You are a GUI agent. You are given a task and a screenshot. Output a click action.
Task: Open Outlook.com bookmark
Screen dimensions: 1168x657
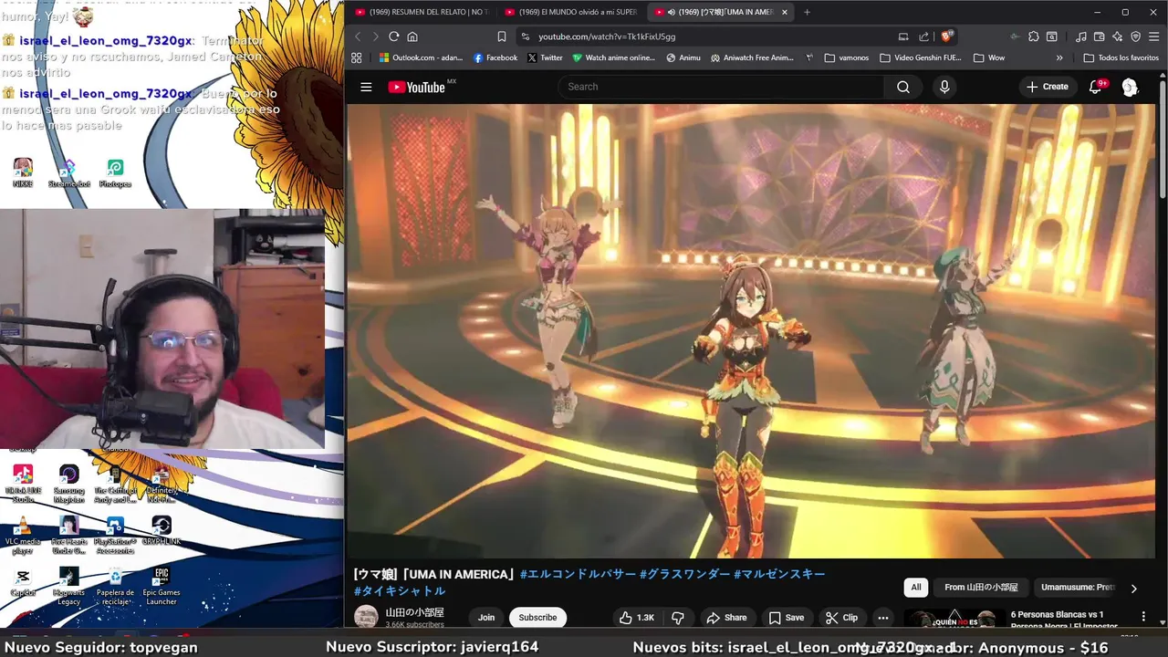tap(421, 57)
